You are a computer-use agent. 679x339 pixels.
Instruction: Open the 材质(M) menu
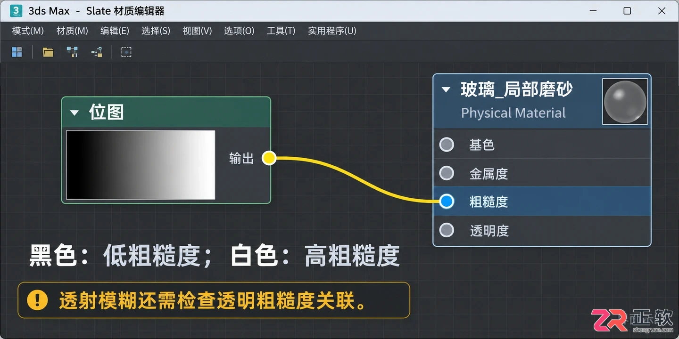tap(72, 31)
